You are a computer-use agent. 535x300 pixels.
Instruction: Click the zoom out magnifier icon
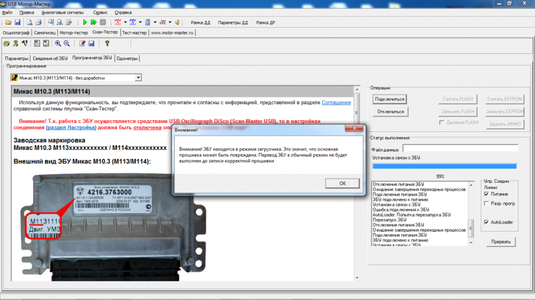click(x=67, y=44)
